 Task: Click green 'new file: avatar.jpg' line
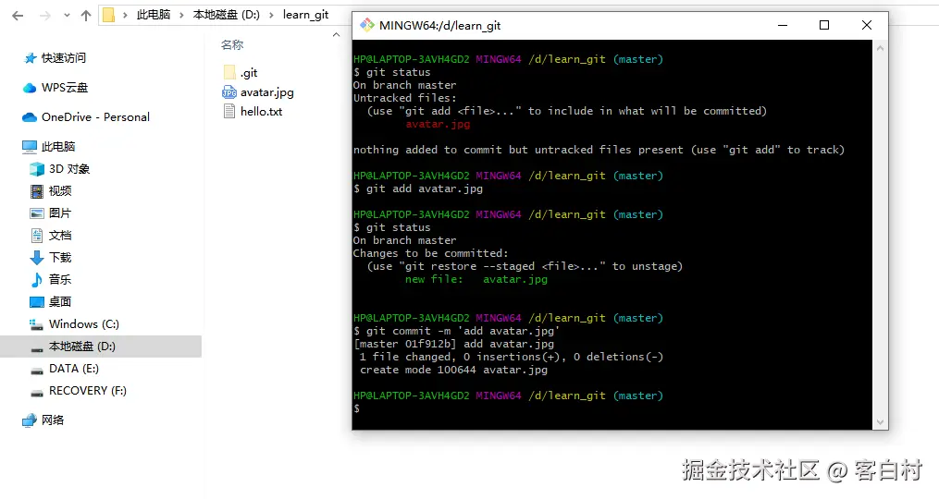coord(476,279)
